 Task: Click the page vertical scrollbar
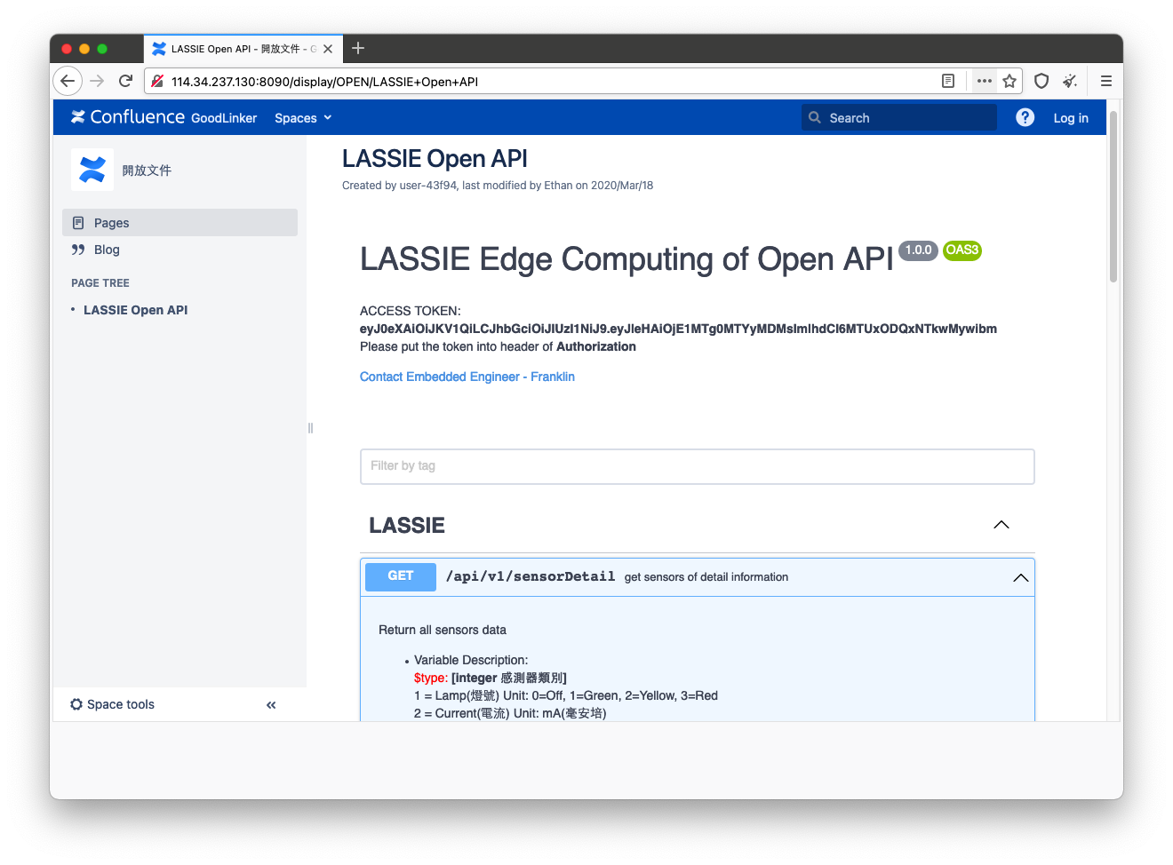click(x=1113, y=197)
